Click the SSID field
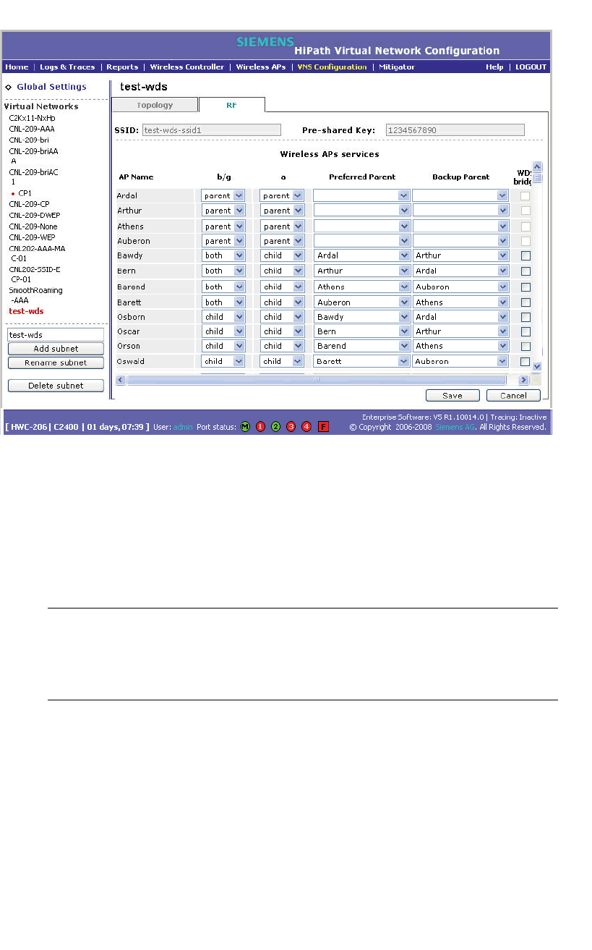592x950 pixels. (x=211, y=130)
